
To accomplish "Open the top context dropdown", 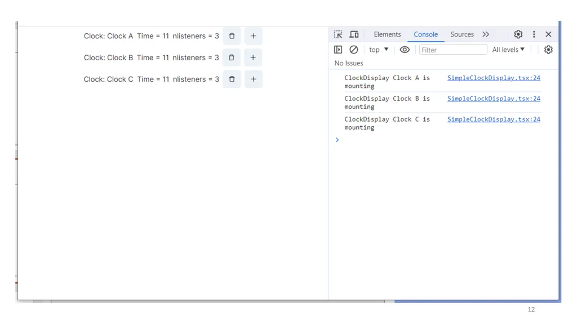I will pos(379,50).
